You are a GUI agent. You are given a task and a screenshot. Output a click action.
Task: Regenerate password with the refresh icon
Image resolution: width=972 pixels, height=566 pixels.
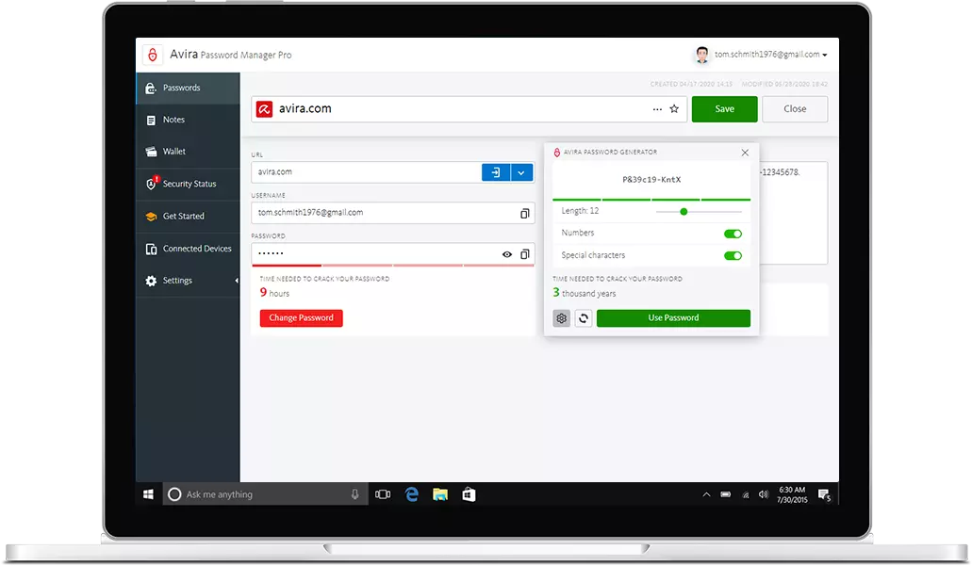point(584,318)
